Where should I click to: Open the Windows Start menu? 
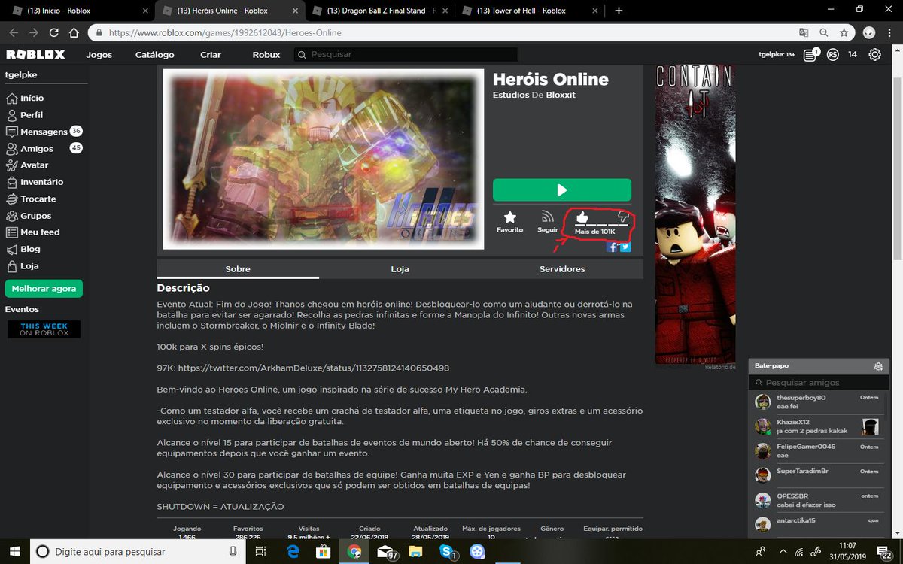(15, 551)
